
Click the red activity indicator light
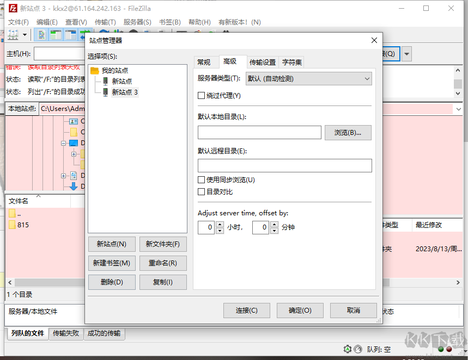[449, 349]
